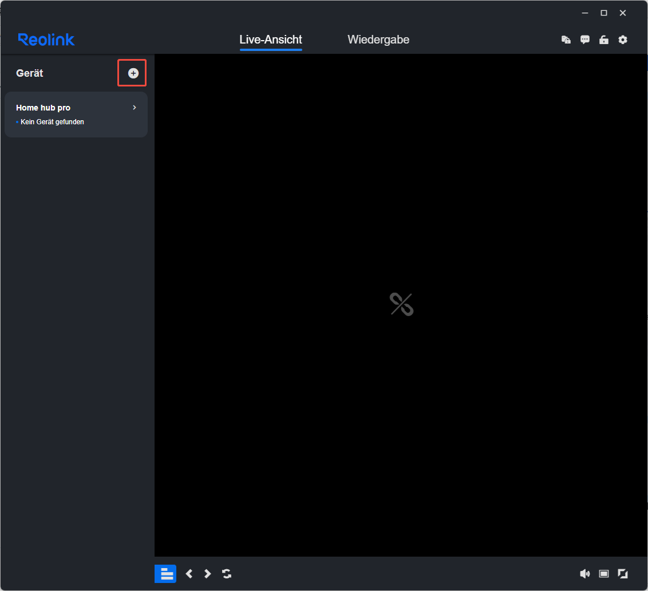
Task: Expand the Home hub pro chevron
Action: point(135,108)
